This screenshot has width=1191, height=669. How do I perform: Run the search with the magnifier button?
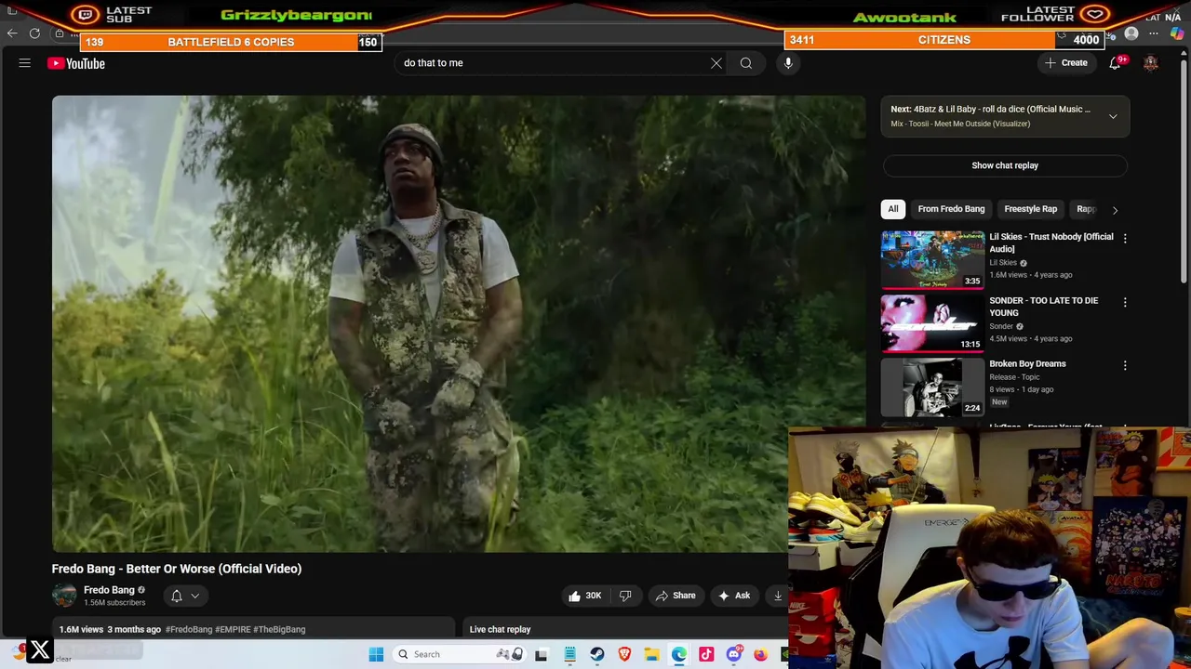click(746, 63)
